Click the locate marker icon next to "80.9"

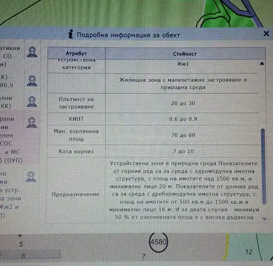coord(32,81)
